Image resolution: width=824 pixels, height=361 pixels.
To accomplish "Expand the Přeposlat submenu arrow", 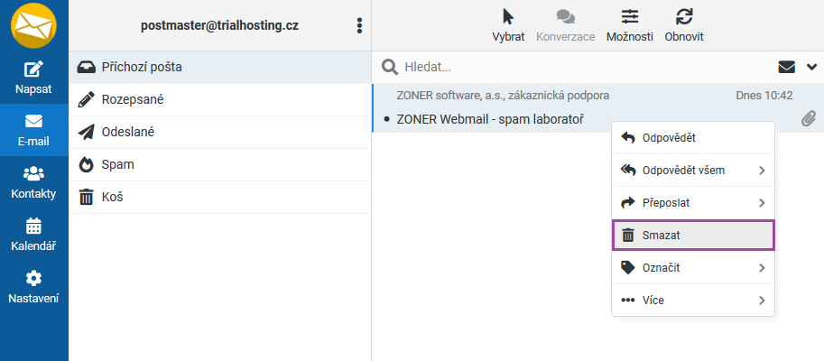I will (762, 203).
